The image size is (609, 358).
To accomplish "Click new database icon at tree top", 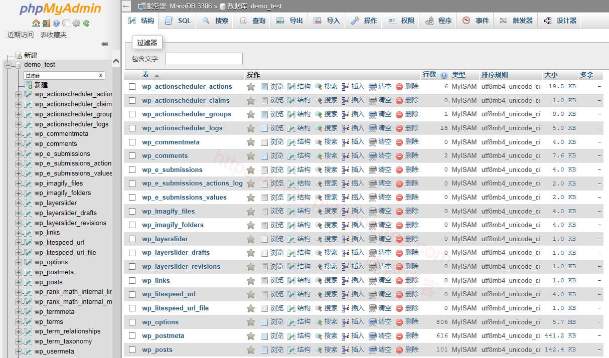I will (19, 56).
